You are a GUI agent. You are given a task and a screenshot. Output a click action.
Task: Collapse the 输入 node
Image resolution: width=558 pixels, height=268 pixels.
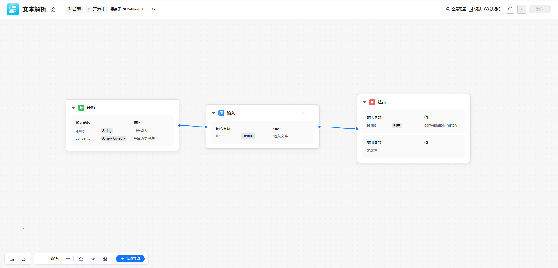214,113
